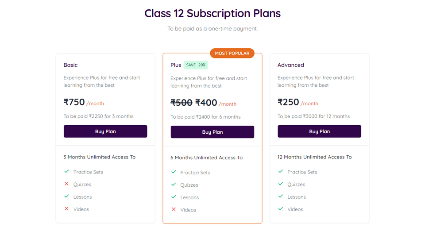The image size is (425, 239).
Task: Click green checkmark beside Plus Lessons
Action: [x=174, y=197]
